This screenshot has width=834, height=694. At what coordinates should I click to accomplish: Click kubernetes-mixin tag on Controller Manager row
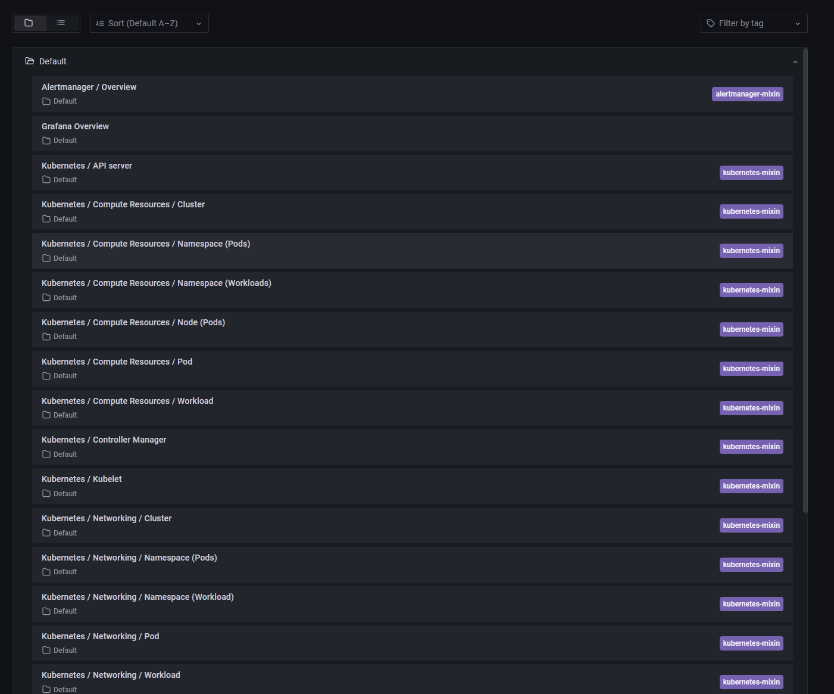click(751, 447)
